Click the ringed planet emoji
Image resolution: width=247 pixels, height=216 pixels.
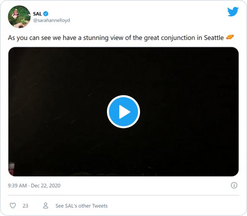230,38
